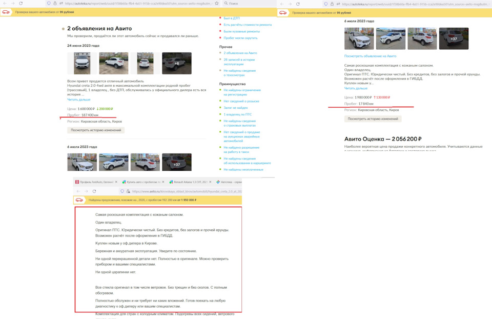The image size is (492, 319).
Task: Click 'Посмотреть историю изменений' under 24 июня listing
Action: coord(96,130)
